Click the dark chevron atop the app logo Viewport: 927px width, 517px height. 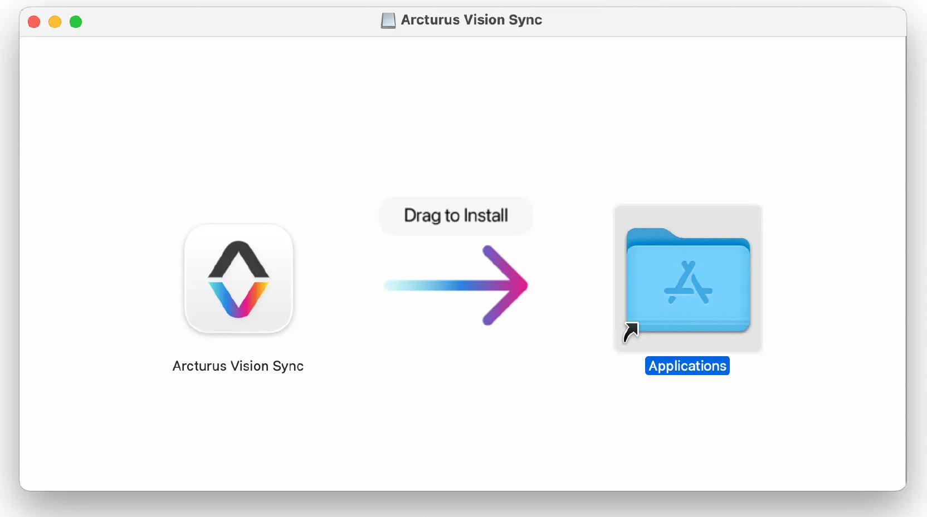pyautogui.click(x=238, y=259)
